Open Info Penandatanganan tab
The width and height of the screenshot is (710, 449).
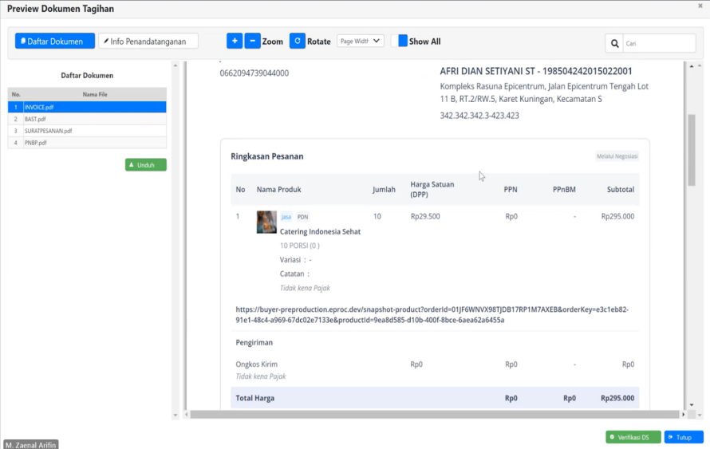[148, 41]
